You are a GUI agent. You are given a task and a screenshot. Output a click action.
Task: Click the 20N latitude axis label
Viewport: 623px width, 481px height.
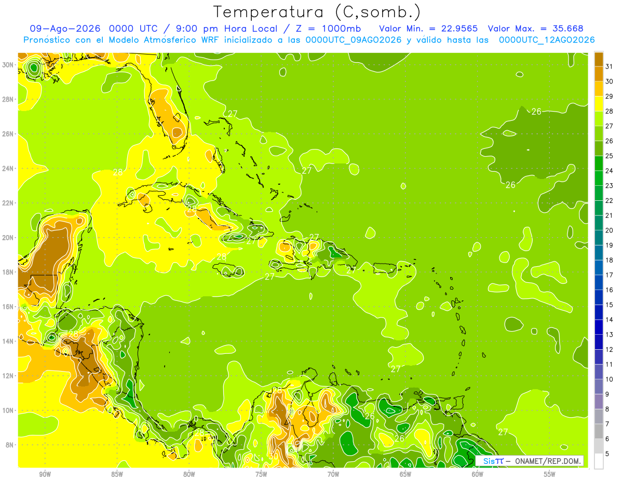click(8, 238)
